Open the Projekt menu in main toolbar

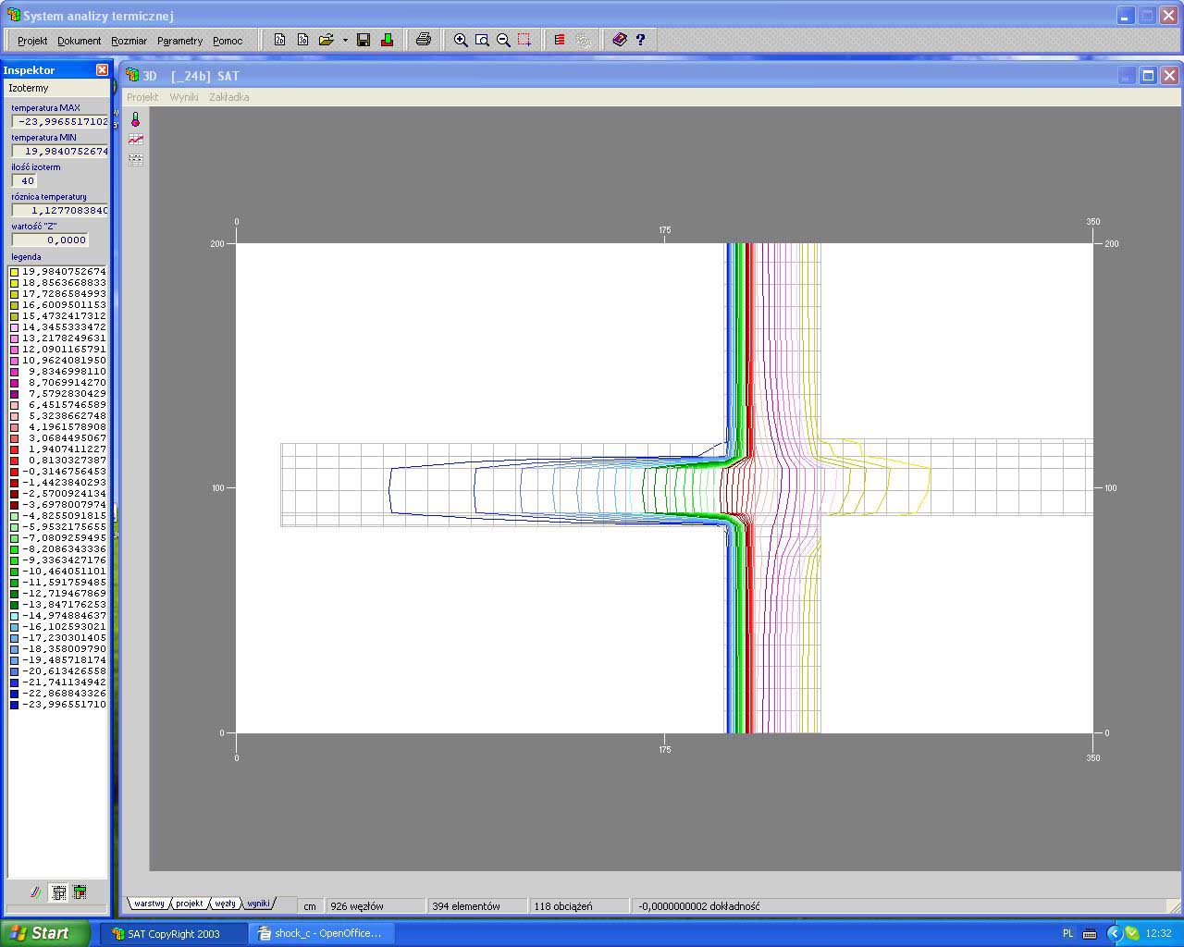click(32, 41)
